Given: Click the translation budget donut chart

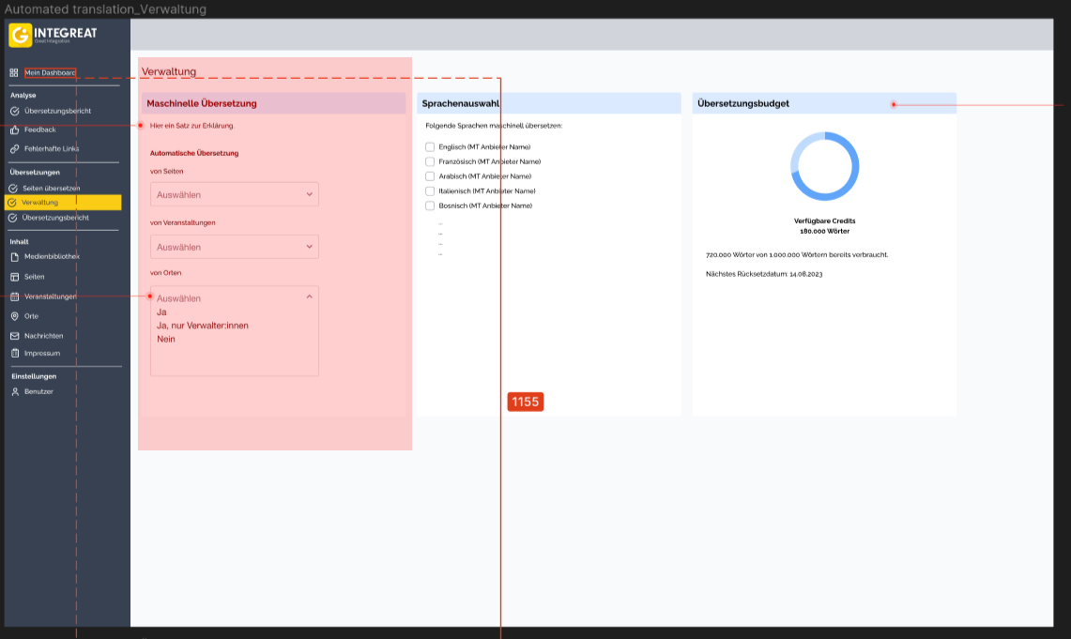Looking at the screenshot, I should pos(824,167).
